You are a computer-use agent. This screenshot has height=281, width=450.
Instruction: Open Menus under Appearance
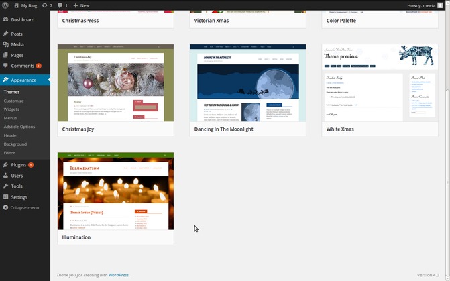(10, 118)
